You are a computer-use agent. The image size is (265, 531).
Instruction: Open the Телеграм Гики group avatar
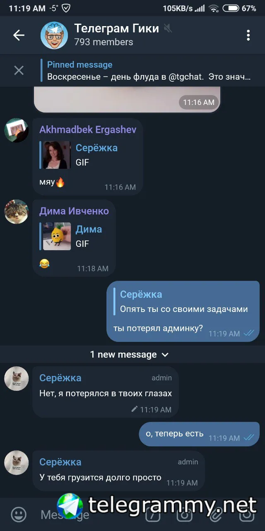54,36
